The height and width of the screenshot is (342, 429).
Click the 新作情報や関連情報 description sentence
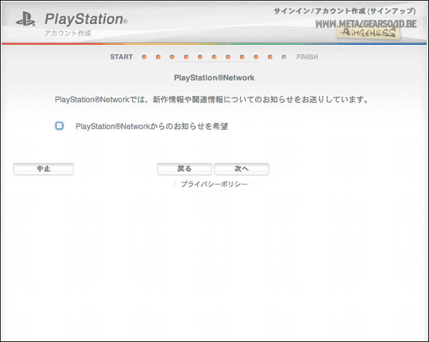click(212, 100)
